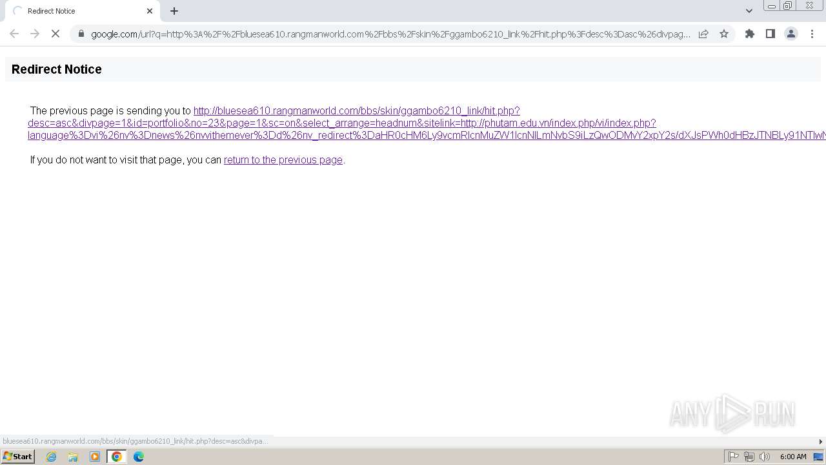
Task: Expand the tab search dropdown
Action: click(749, 11)
